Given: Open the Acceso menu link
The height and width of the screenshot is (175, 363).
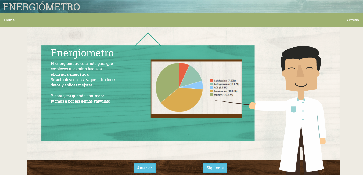Looking at the screenshot, I should click(353, 20).
